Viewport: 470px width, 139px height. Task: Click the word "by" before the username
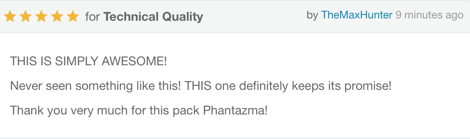click(x=312, y=16)
